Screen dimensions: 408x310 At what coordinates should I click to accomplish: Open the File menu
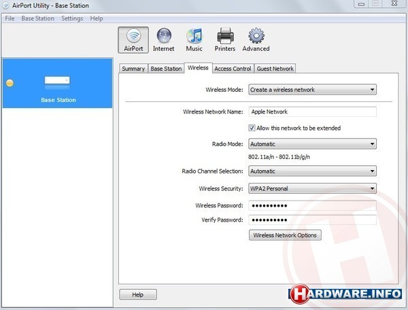(x=10, y=18)
